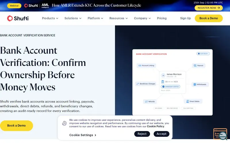Click the Refunds icon in the diagram
The image size is (230, 144).
coord(146,102)
